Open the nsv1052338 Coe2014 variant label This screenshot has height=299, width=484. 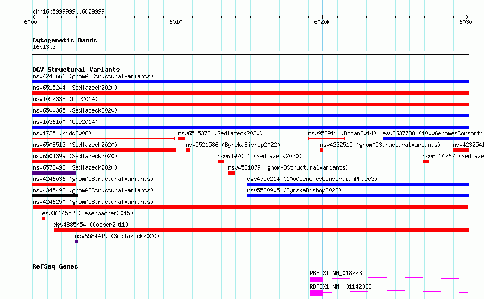pos(65,99)
